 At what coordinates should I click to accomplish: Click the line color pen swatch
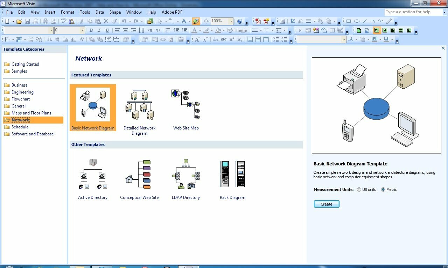(x=206, y=30)
